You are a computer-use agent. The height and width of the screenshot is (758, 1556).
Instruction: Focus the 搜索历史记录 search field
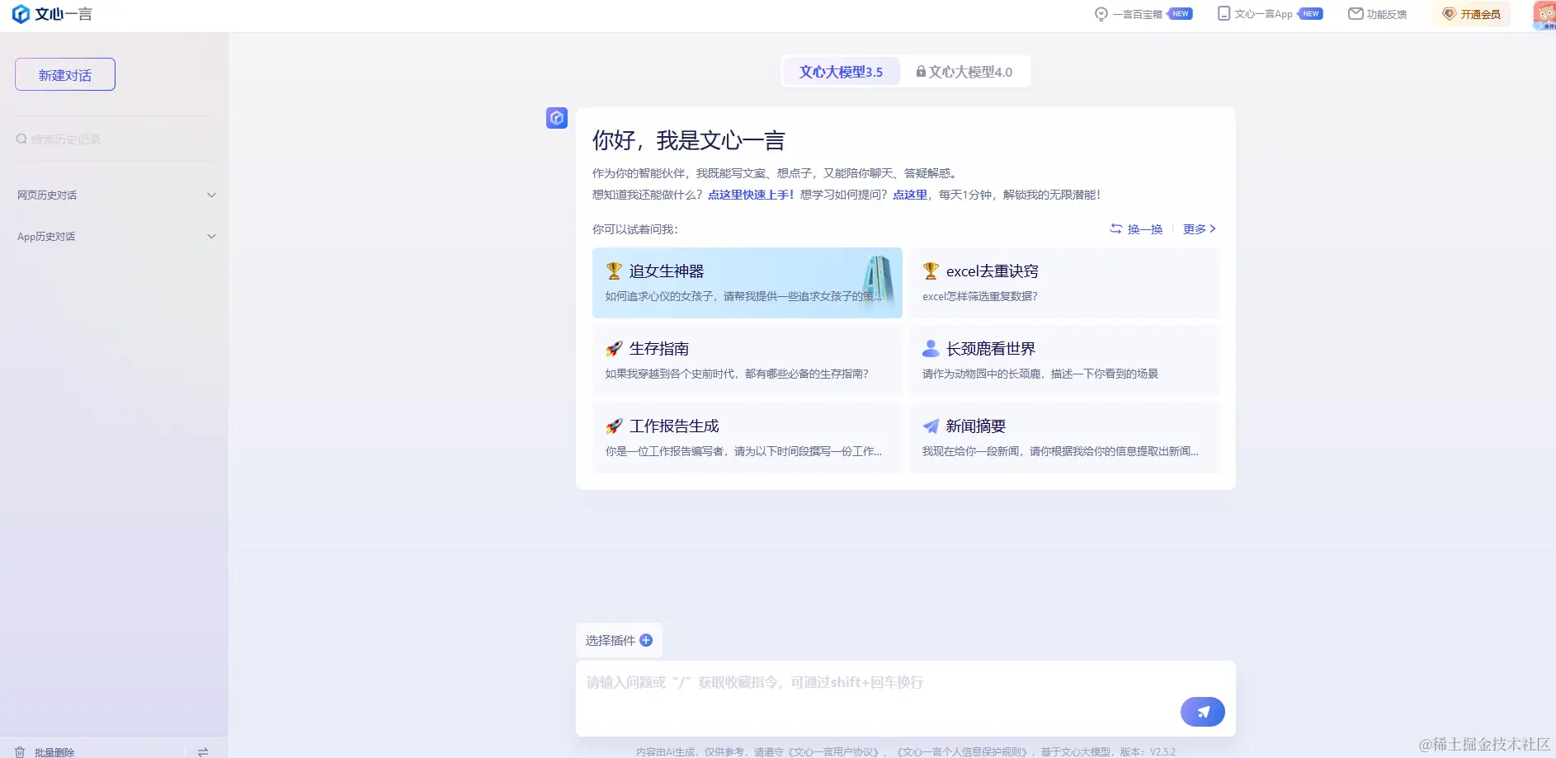114,139
